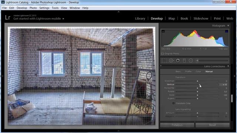
Task: Select the Develop module
Action: point(157,18)
